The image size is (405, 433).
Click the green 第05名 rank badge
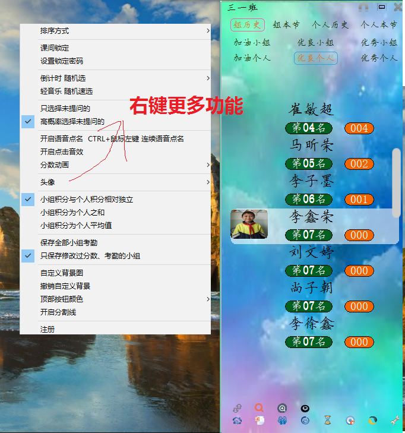pos(309,164)
